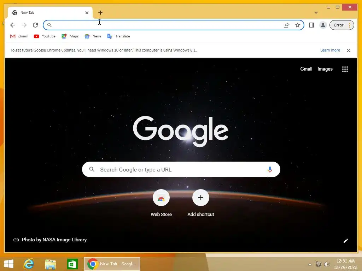
Task: Go back with the back arrow
Action: 13,25
